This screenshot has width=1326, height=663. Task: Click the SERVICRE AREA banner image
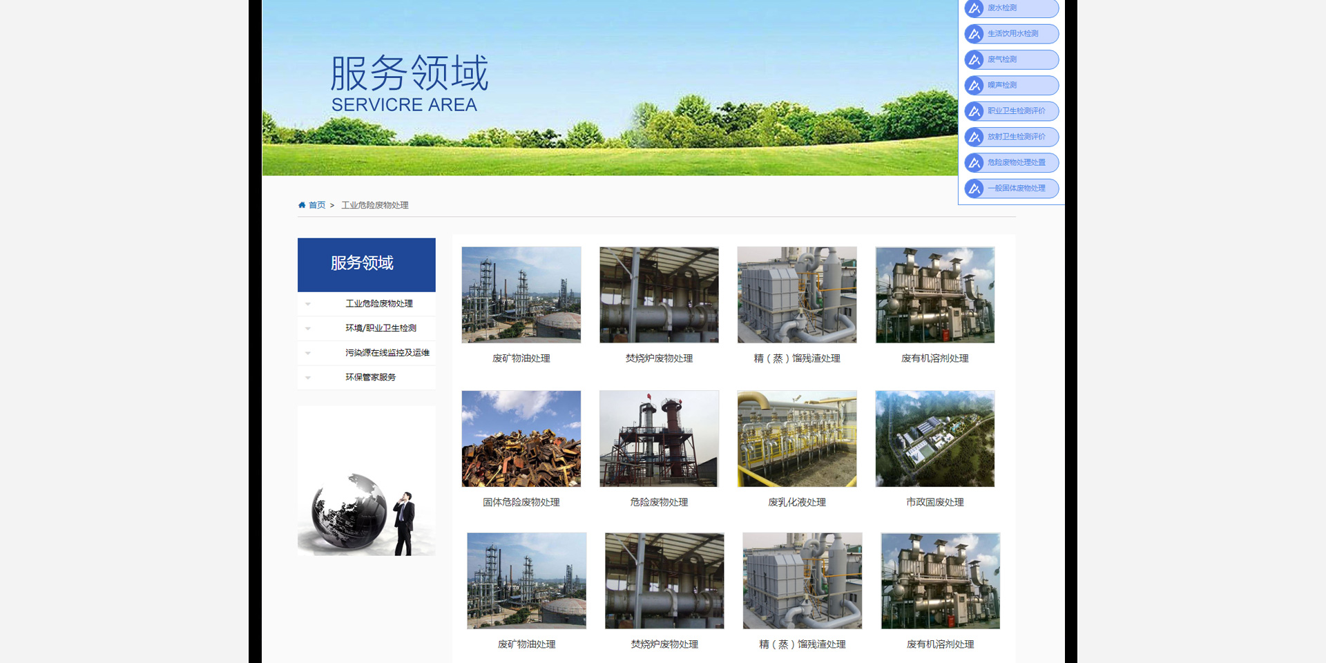610,88
